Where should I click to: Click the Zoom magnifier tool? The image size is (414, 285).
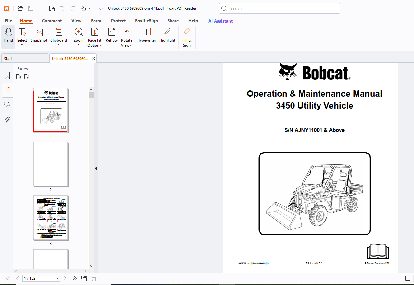[x=79, y=32]
